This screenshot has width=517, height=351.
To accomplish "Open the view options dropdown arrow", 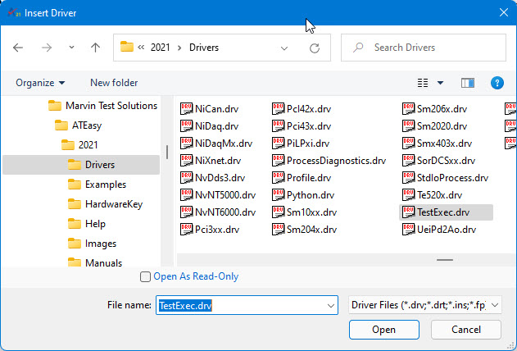I will click(x=440, y=83).
